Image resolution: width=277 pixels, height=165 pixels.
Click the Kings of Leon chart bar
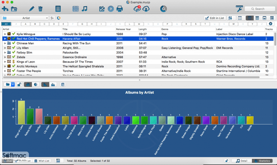(21, 112)
